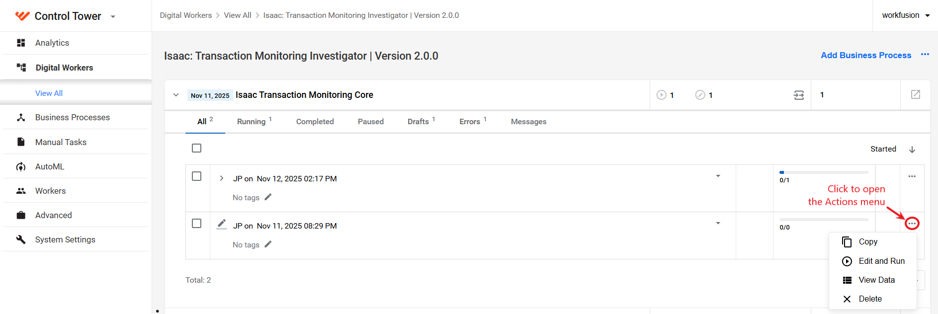Click the Manual Tasks document icon
938x314 pixels.
coord(21,142)
